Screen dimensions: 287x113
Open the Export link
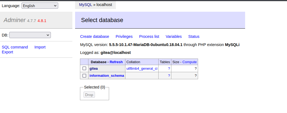pos(7,52)
